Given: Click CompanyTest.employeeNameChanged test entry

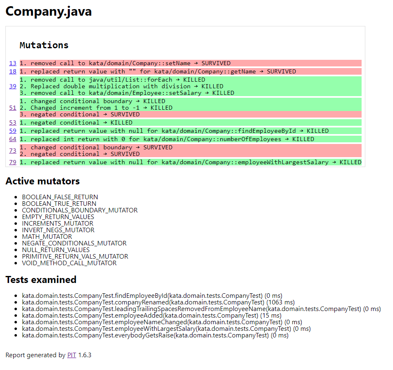Looking at the screenshot, I should tap(162, 322).
